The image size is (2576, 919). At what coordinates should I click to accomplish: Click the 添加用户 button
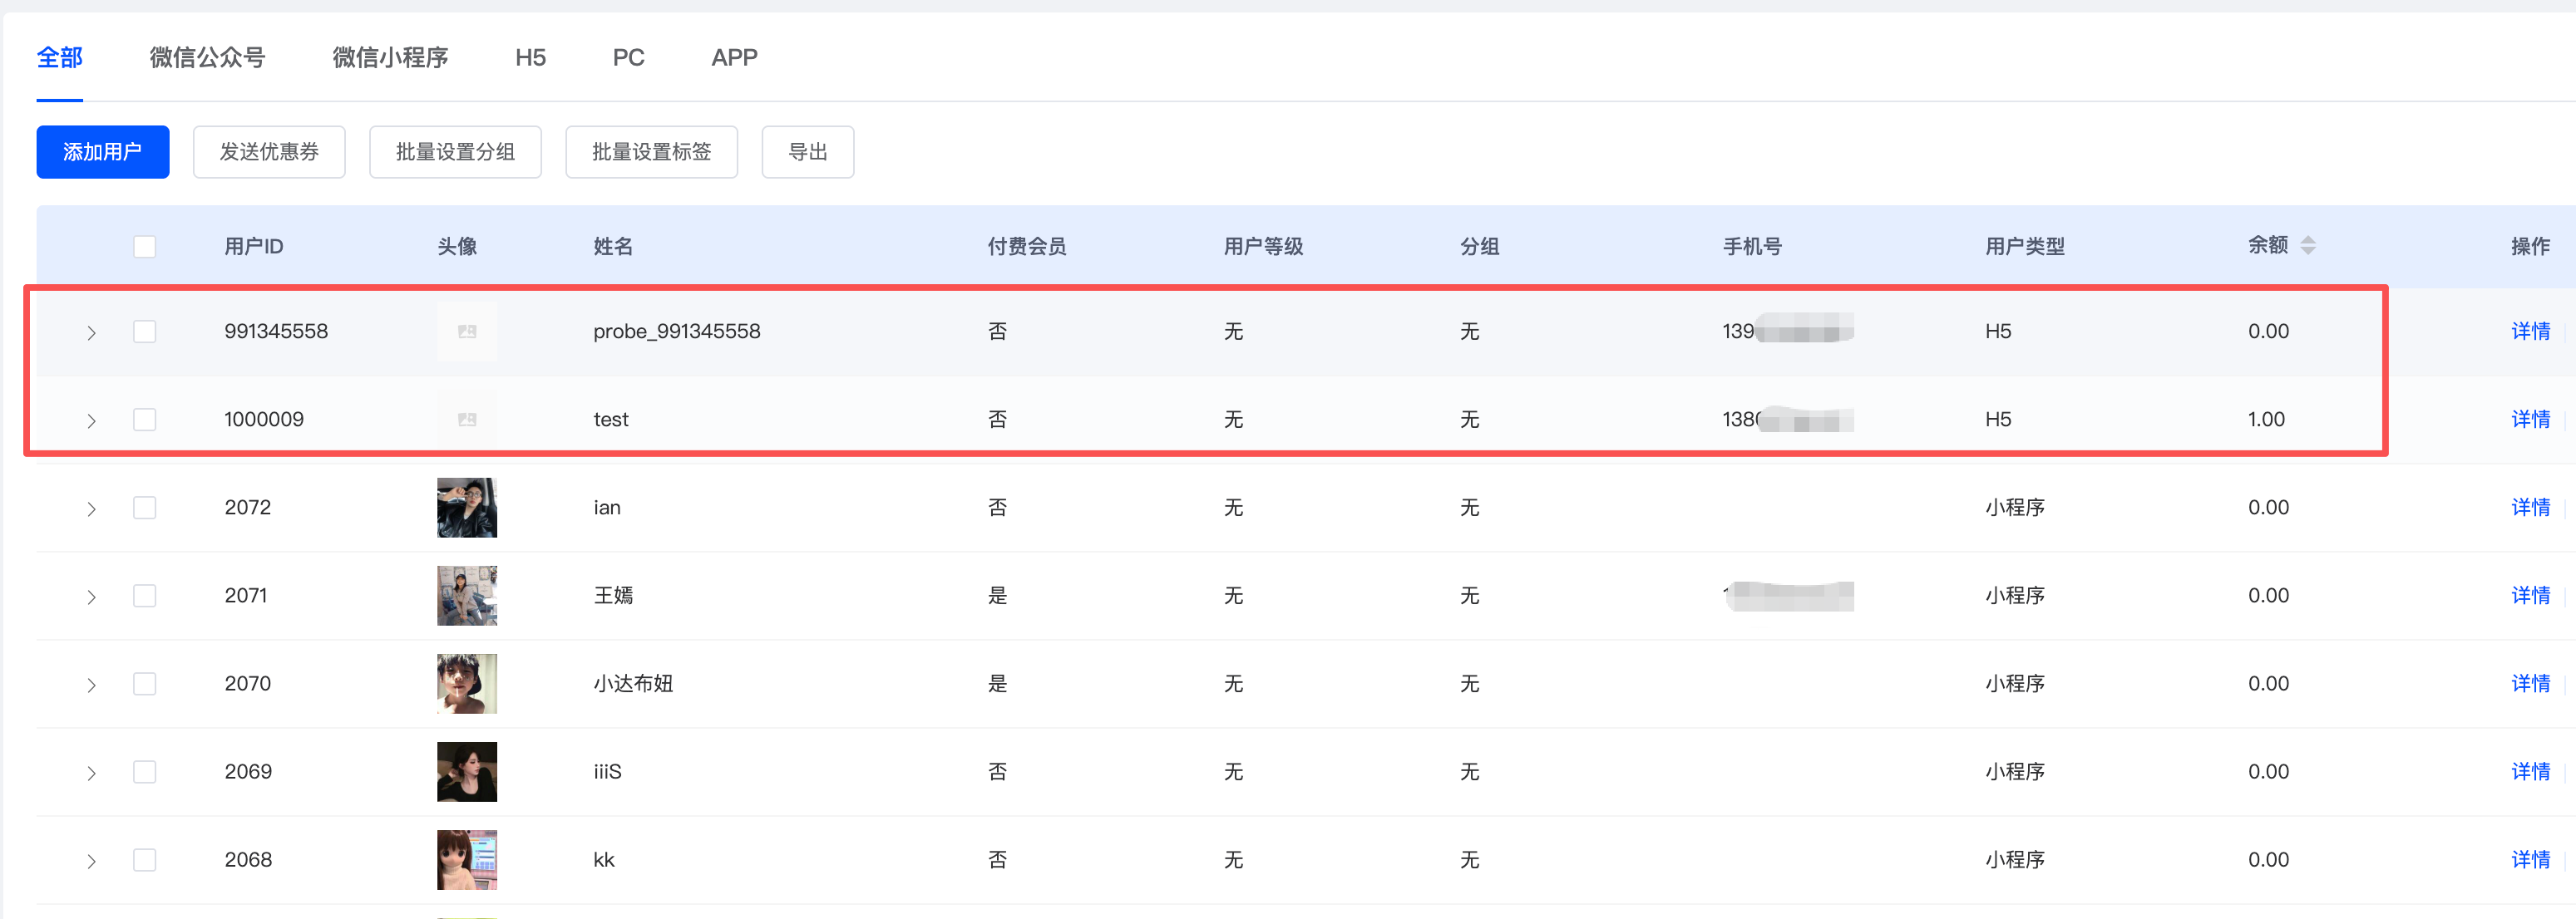click(x=103, y=152)
